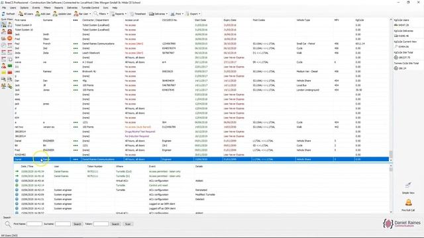Select the 'Logged off as OEM client' event row
Viewport: 424px width, 238px height.
tap(201, 209)
